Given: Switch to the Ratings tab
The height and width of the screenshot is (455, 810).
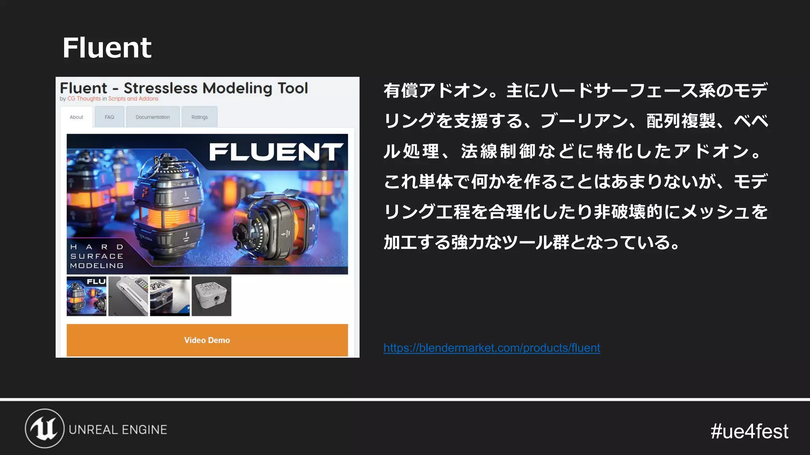Looking at the screenshot, I should tap(199, 117).
